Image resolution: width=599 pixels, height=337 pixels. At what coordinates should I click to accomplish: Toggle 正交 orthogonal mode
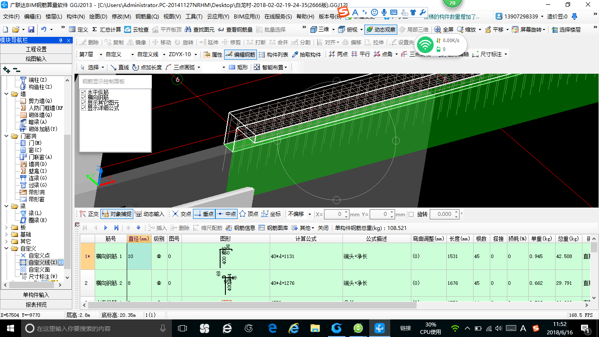tap(89, 214)
